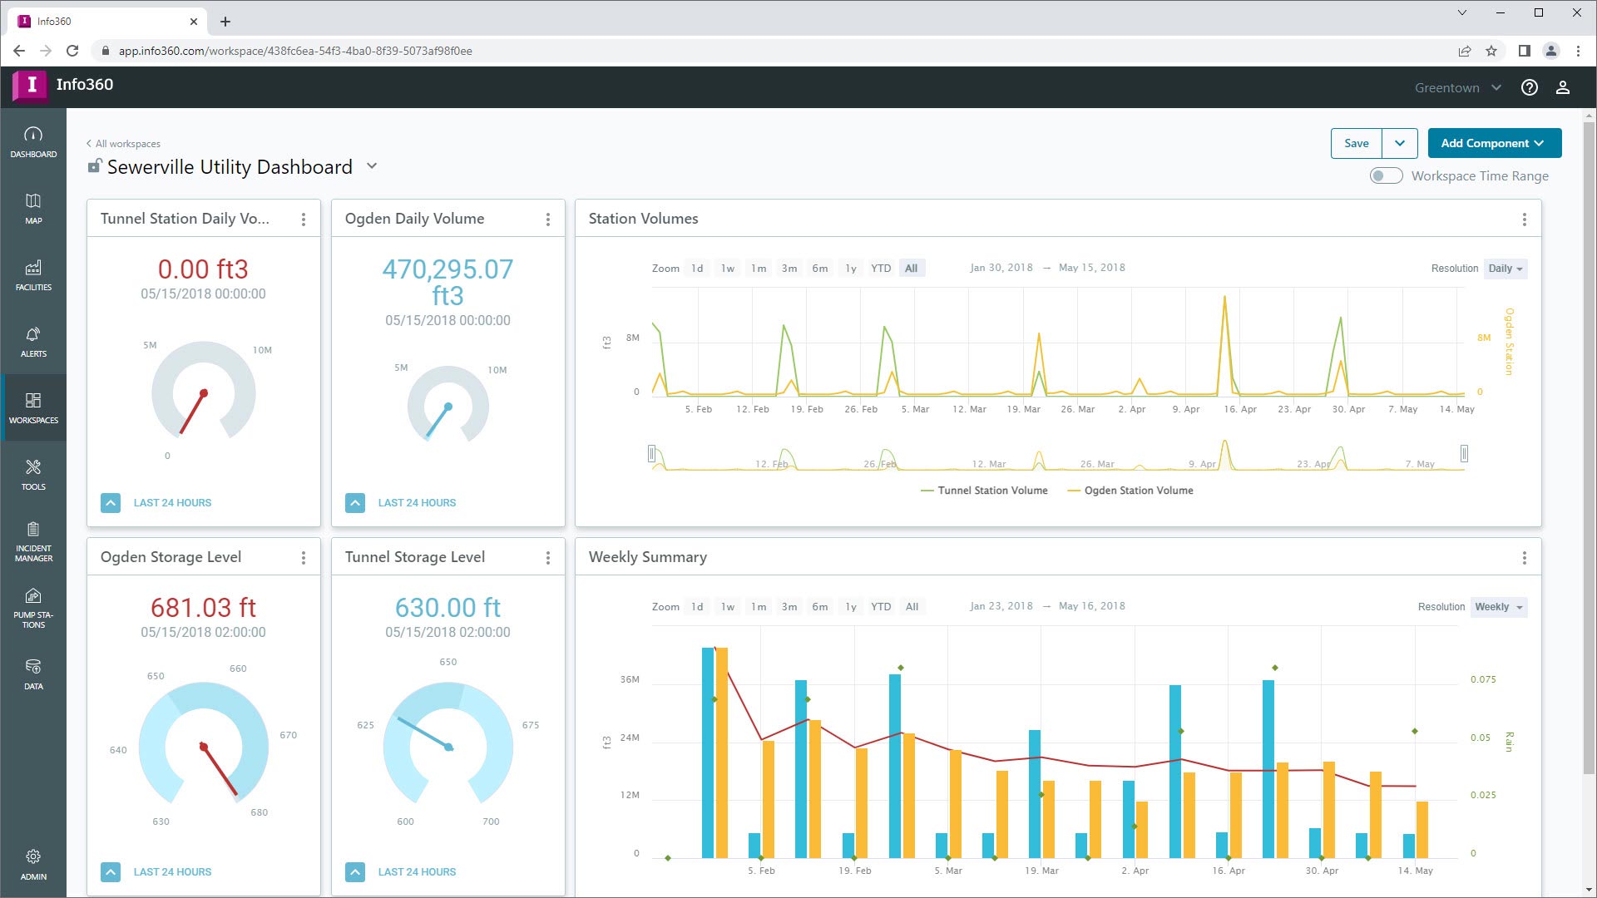Open Pump Stations in sidebar

(x=33, y=608)
